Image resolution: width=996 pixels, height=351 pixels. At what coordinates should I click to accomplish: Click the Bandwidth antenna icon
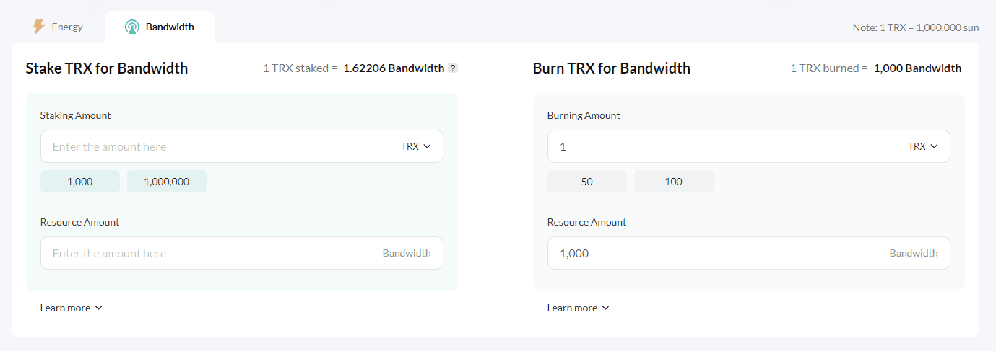point(131,27)
